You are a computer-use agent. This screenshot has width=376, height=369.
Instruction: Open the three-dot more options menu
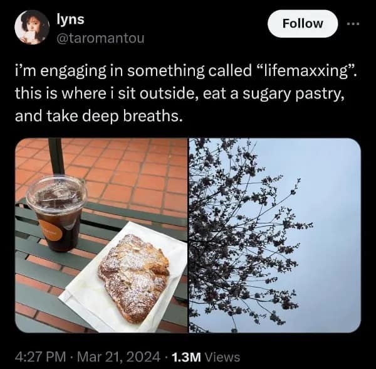click(x=353, y=24)
